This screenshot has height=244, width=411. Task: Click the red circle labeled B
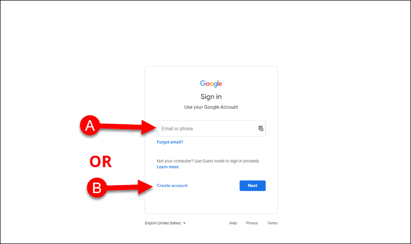pyautogui.click(x=96, y=188)
